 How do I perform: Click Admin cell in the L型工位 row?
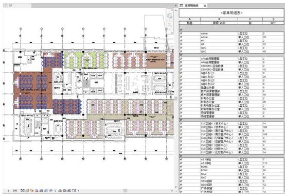click(219, 34)
